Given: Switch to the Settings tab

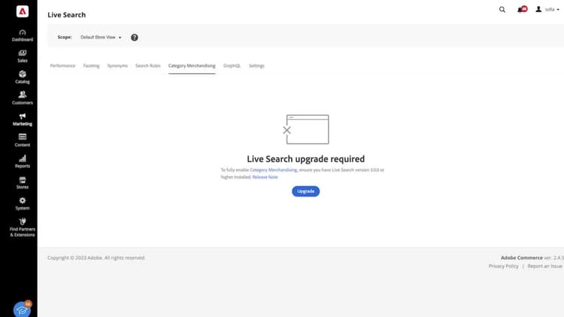Looking at the screenshot, I should (x=256, y=66).
